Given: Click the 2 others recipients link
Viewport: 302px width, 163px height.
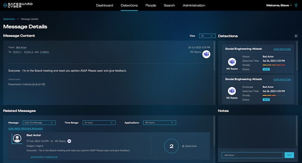Looking at the screenshot, I should click(44, 52).
